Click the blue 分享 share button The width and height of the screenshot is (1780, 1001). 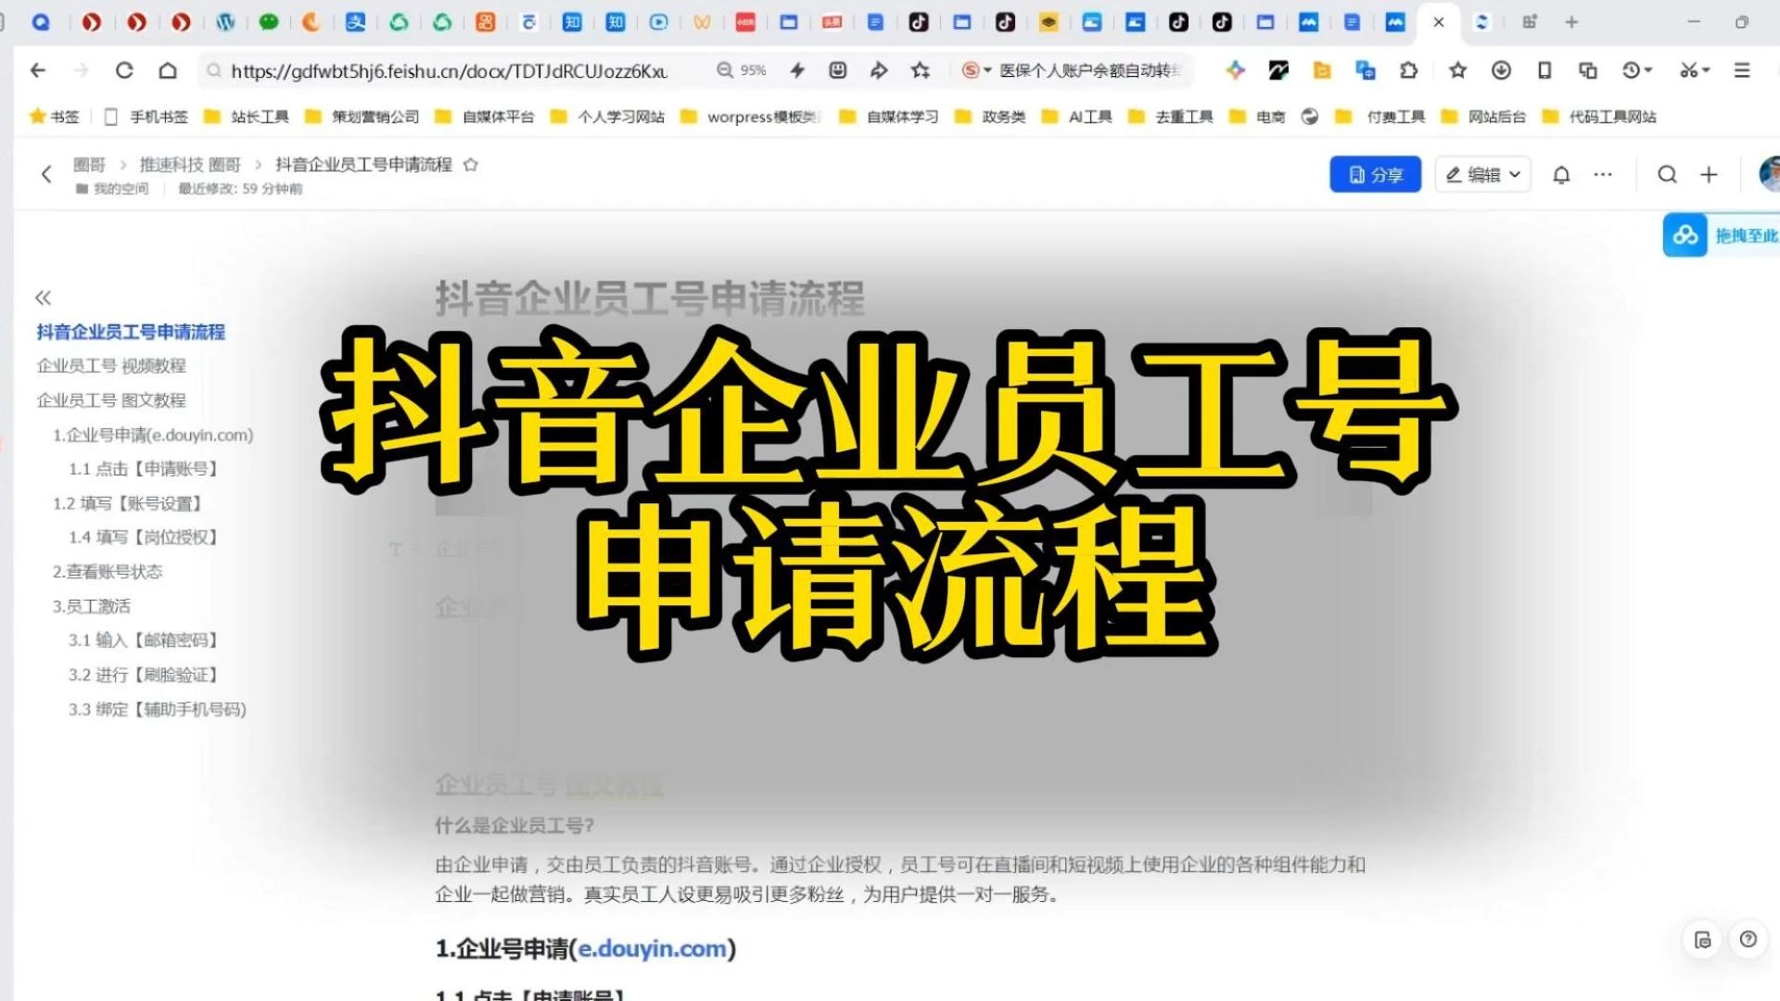(x=1375, y=174)
